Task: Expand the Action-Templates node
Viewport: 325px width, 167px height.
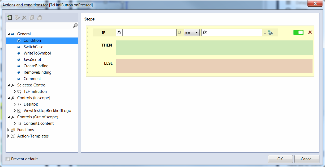Action: pyautogui.click(x=8, y=136)
